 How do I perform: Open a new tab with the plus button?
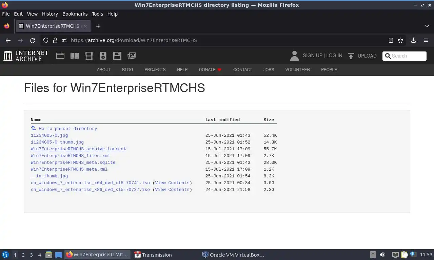pos(98,26)
